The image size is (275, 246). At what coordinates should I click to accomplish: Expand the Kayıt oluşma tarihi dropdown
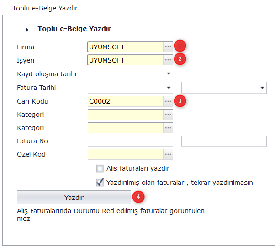[x=169, y=73]
